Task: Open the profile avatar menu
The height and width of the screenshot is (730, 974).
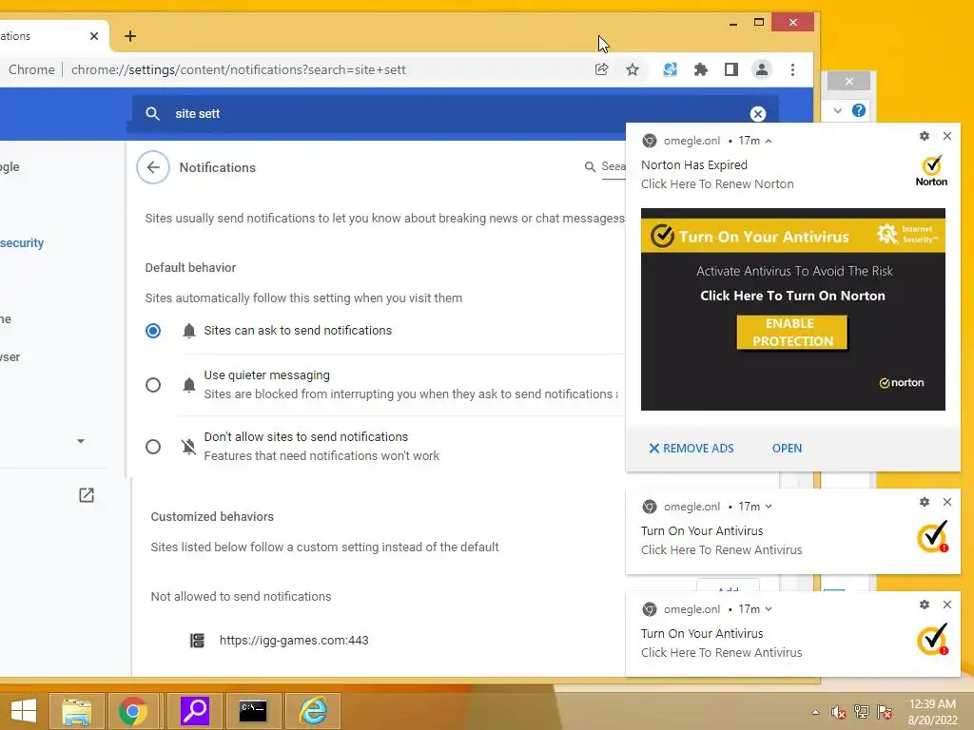Action: [x=762, y=69]
